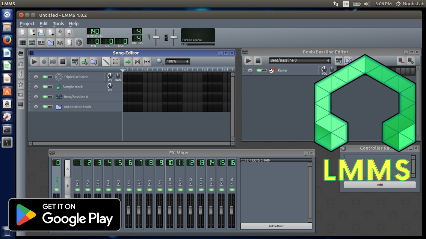Screen dimensions: 426x239
Task: Toggle the EFFECTS CHAIN enable LED
Action: 243,160
